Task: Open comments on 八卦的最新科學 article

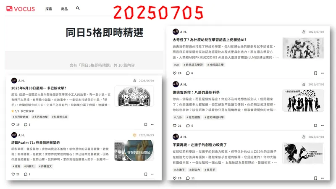Action: pyautogui.click(x=188, y=126)
